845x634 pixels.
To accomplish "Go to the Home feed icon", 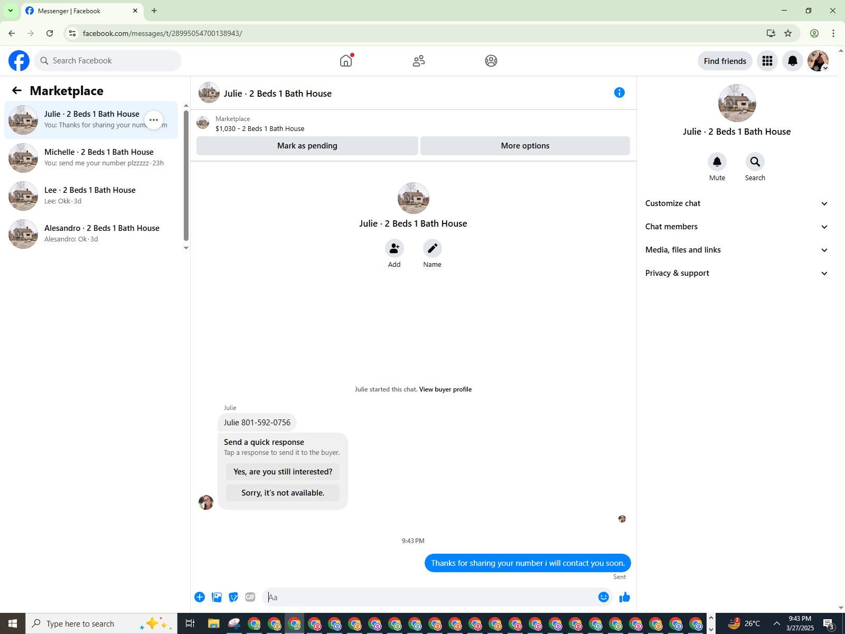I will [x=346, y=61].
